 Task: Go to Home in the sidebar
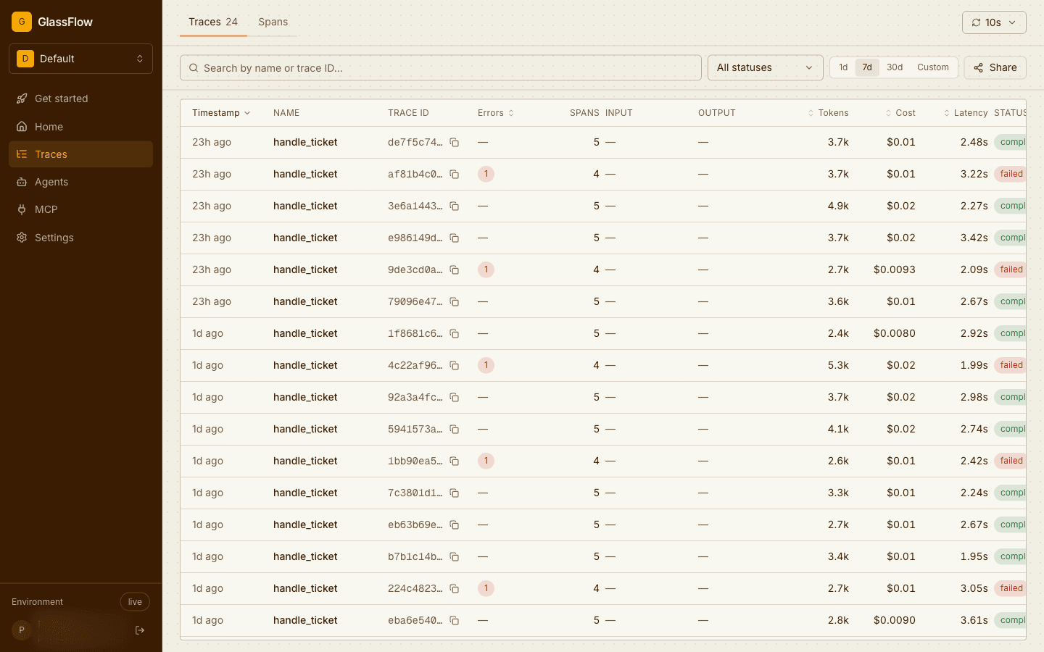80,127
